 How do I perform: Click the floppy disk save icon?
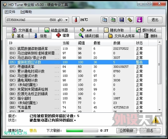(x=121, y=20)
